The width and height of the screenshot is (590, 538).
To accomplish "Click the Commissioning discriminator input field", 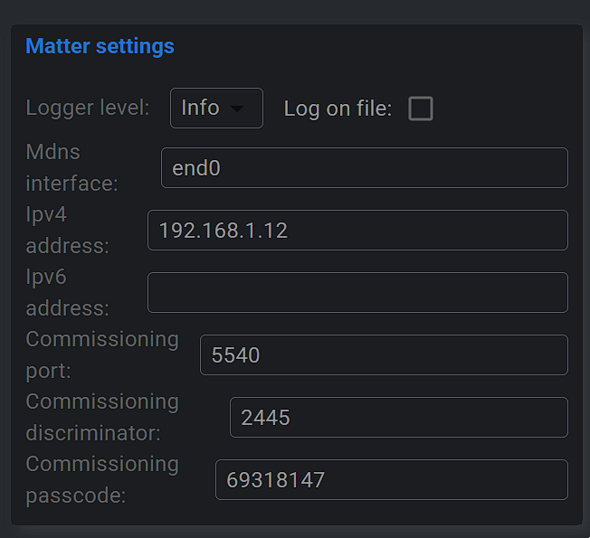I will 398,418.
